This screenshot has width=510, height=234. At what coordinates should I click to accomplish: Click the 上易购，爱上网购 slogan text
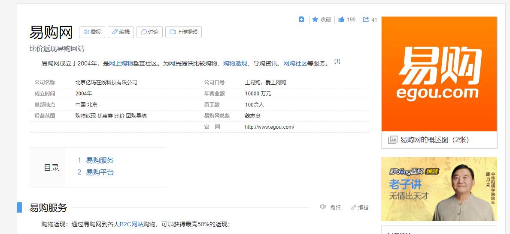click(x=265, y=82)
